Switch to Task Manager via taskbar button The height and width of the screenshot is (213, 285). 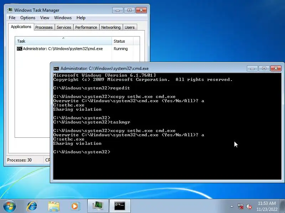98,206
